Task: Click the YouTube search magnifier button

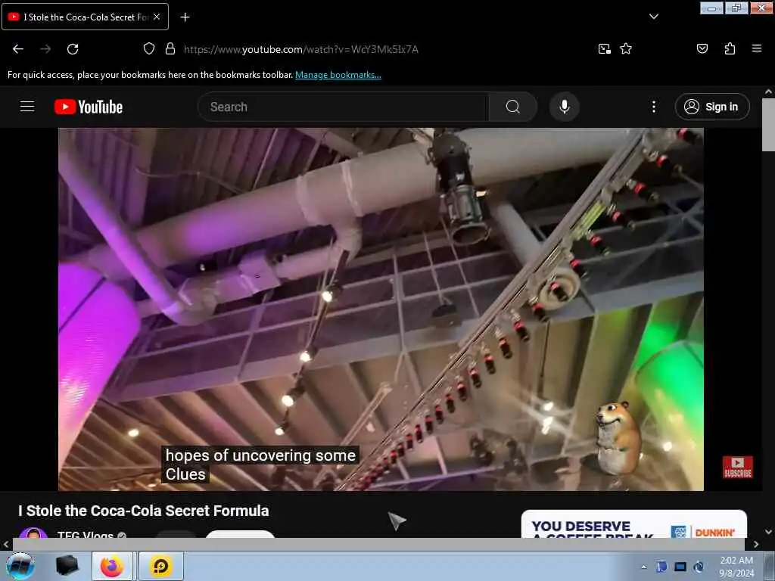Action: tap(513, 107)
